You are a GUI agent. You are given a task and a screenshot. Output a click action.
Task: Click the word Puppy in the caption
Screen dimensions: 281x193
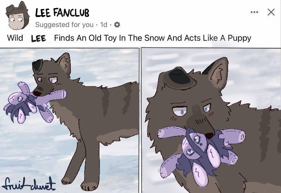tap(239, 38)
